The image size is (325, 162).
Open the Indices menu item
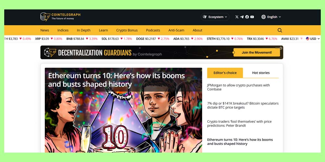(x=63, y=30)
